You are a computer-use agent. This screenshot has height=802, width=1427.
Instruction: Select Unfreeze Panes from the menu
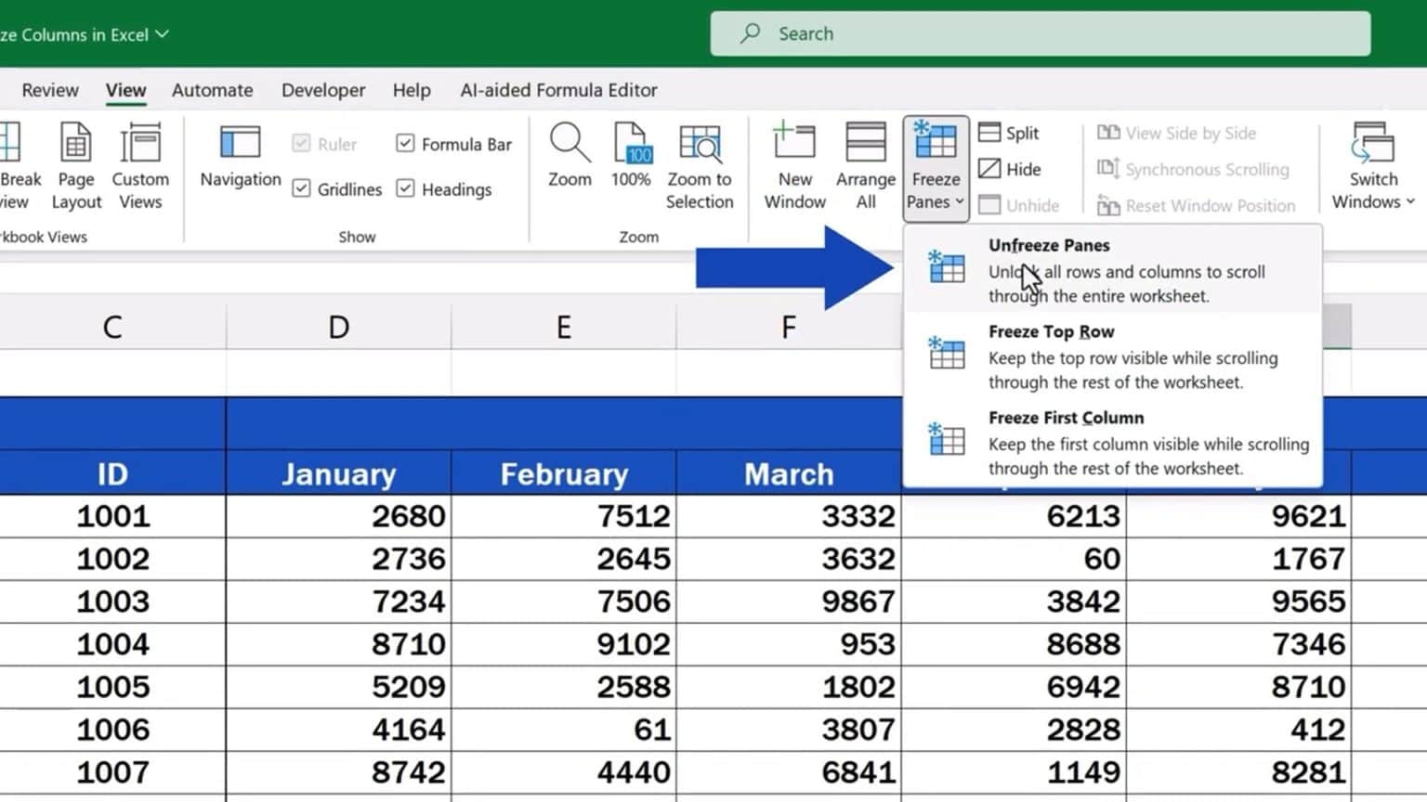coord(1049,245)
